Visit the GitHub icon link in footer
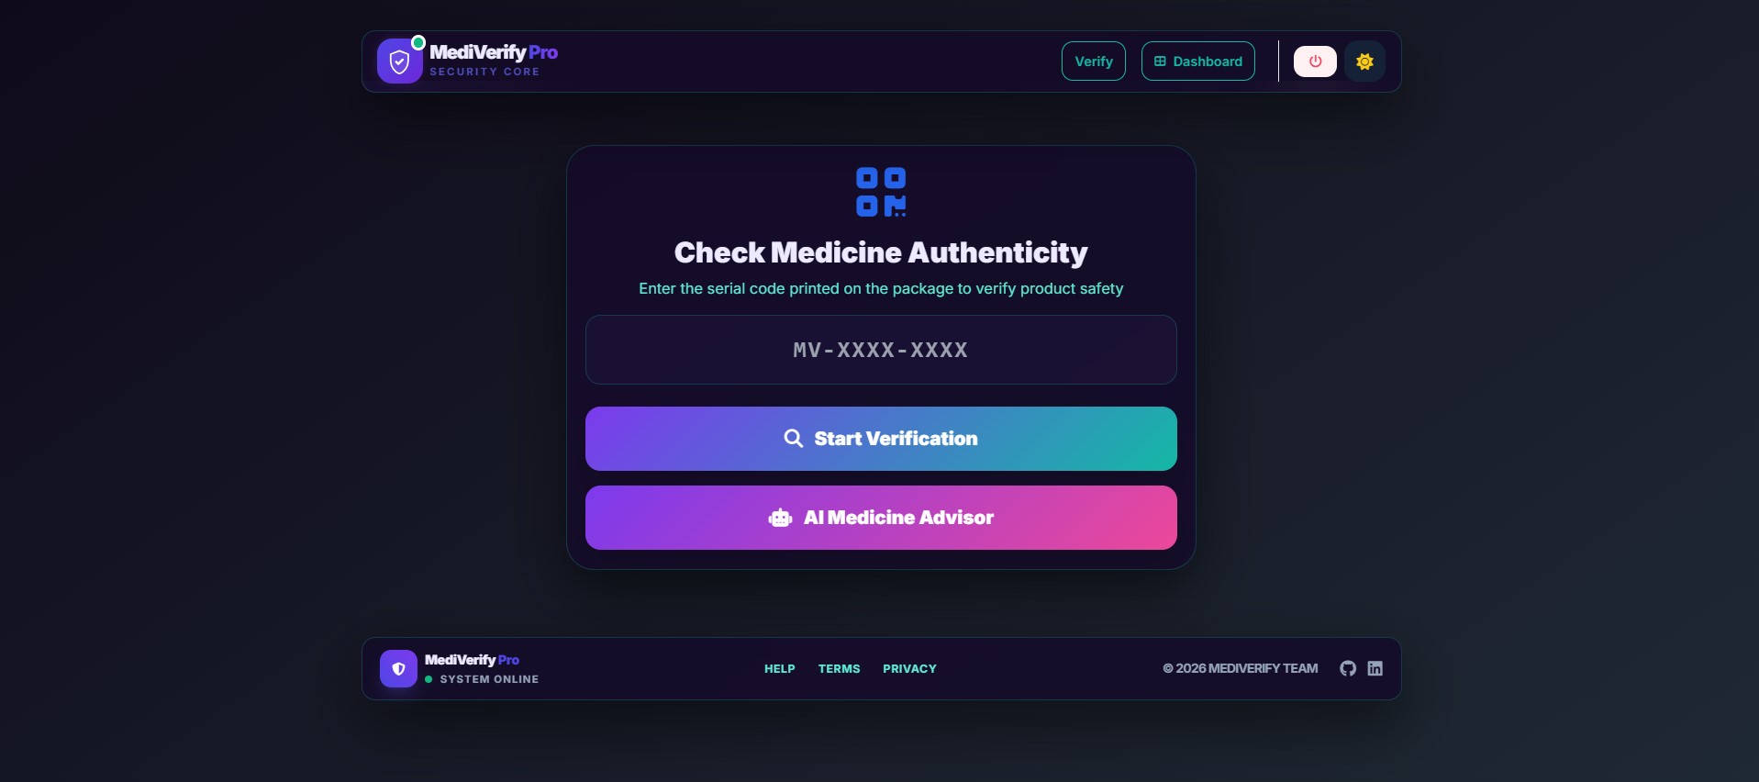Screen dimensions: 1759x782 (1347, 668)
